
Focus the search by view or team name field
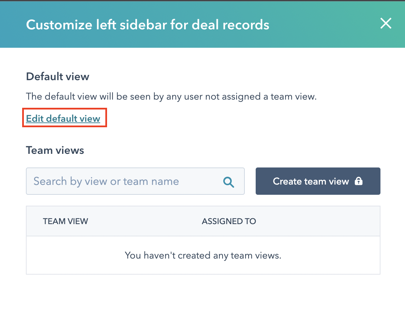point(135,181)
